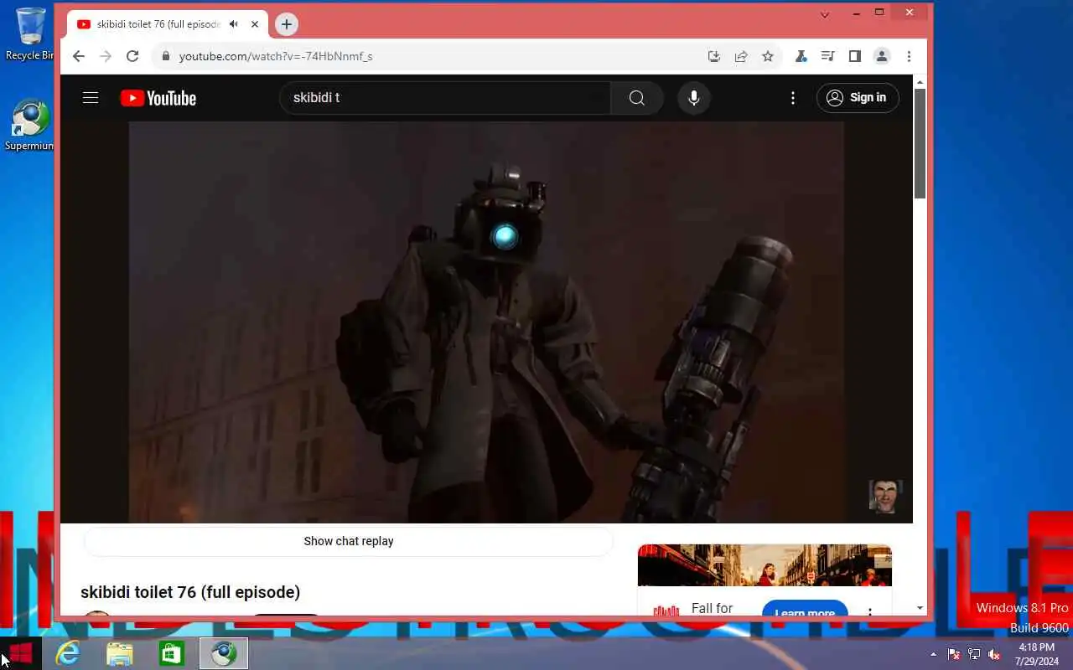Show chat replay
1073x670 pixels.
tap(349, 541)
